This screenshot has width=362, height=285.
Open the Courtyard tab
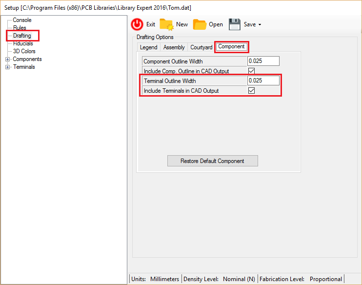(x=201, y=47)
